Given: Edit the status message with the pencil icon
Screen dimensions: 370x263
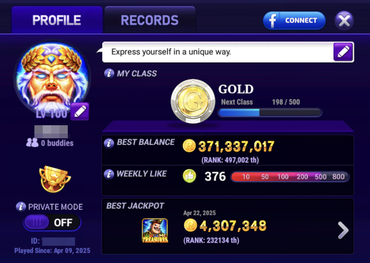Looking at the screenshot, I should [343, 52].
